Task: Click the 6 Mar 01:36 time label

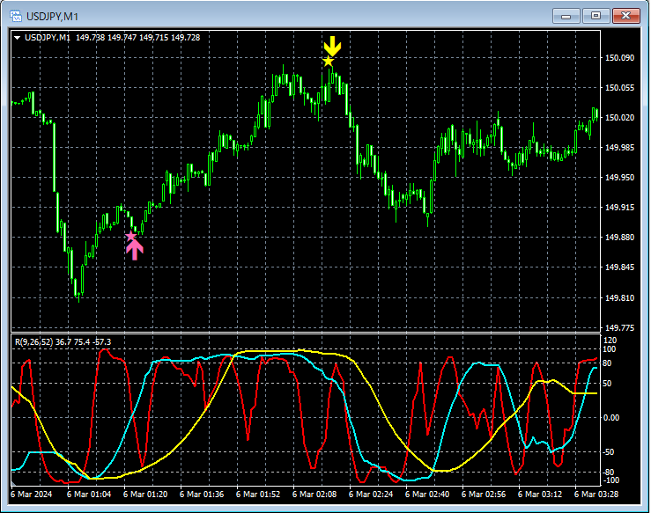Action: pos(202,495)
